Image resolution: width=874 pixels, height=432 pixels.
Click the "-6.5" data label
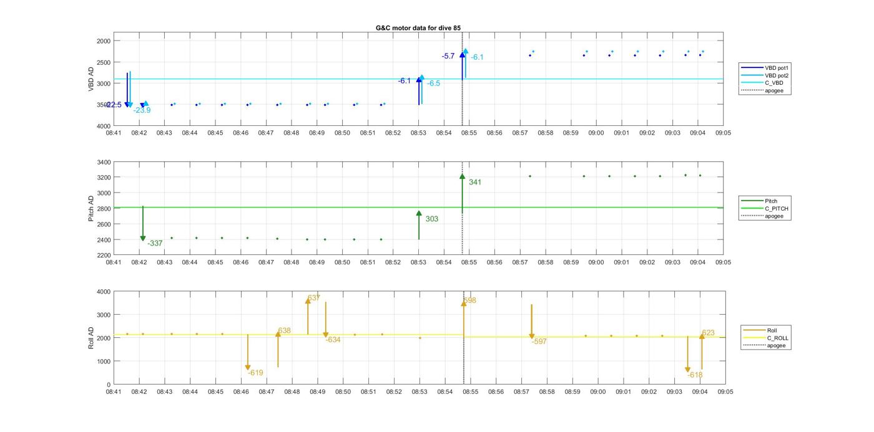click(x=433, y=84)
